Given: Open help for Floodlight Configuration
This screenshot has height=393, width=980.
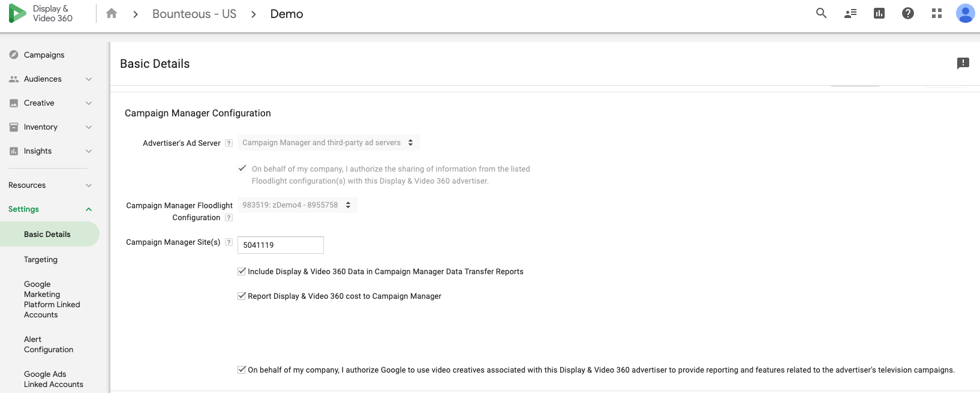Looking at the screenshot, I should (x=229, y=218).
